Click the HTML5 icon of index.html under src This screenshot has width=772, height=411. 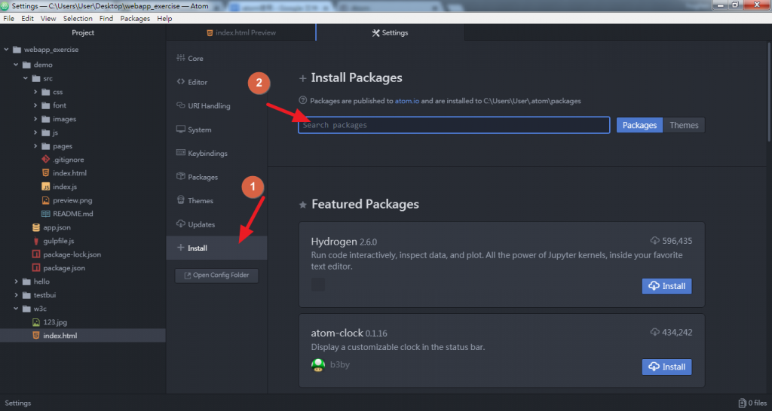(45, 173)
